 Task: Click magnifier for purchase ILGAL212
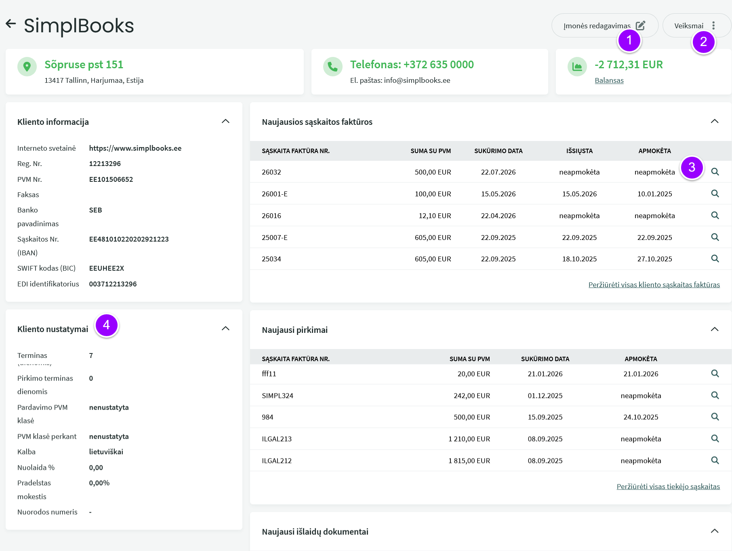715,460
